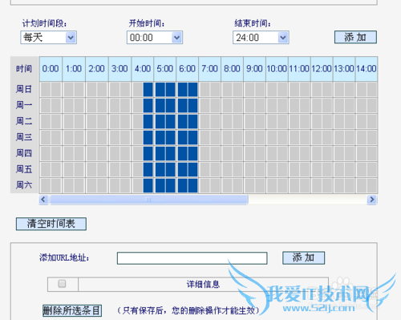401x320 pixels.
Task: Select the 6:00 column header
Action: pyautogui.click(x=187, y=69)
